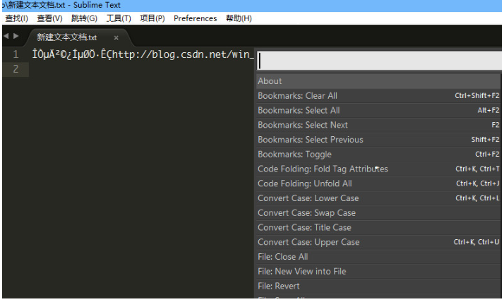Open the 查找(I) menu

click(x=16, y=18)
